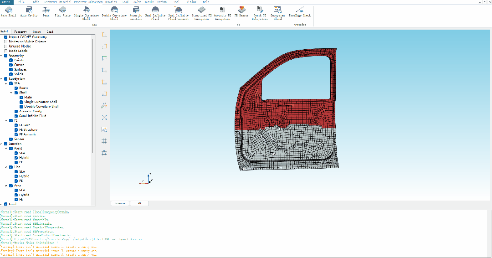Enable the Unused Nodes checkbox
This screenshot has width=492, height=258.
(x=5, y=46)
